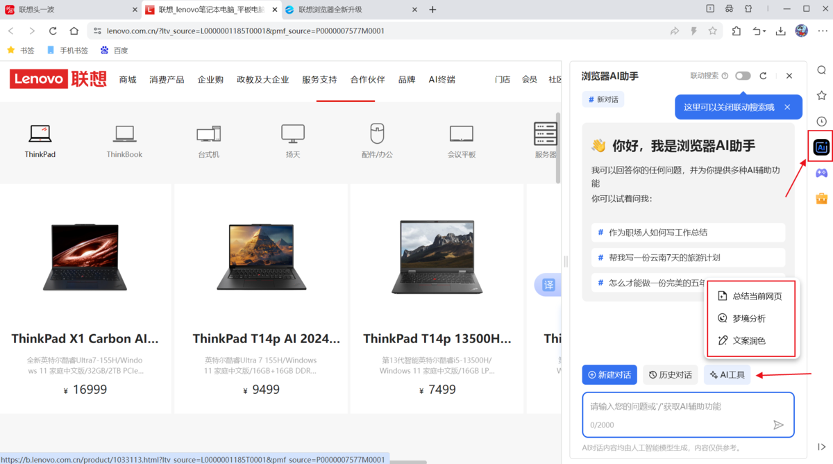Open the search icon in the right sidebar
This screenshot has width=833, height=464.
pyautogui.click(x=821, y=70)
